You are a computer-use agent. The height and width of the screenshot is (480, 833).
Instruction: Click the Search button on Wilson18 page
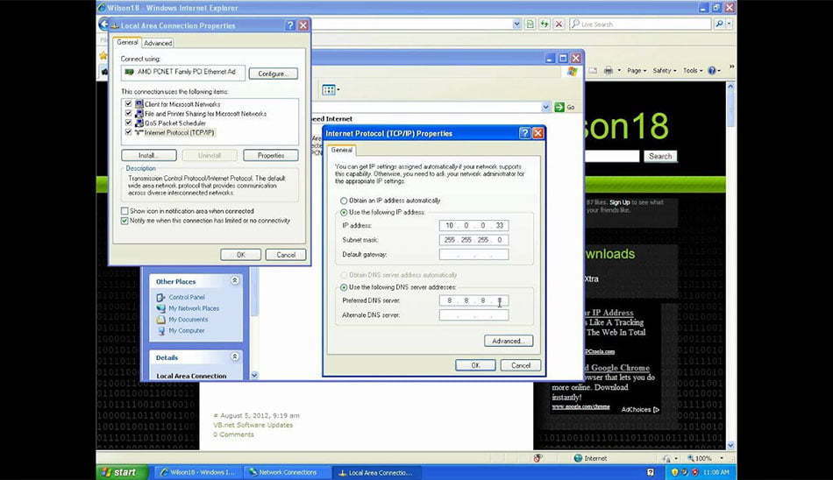click(x=660, y=156)
